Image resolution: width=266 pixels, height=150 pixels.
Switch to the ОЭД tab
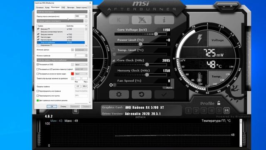pyautogui.click(x=63, y=7)
